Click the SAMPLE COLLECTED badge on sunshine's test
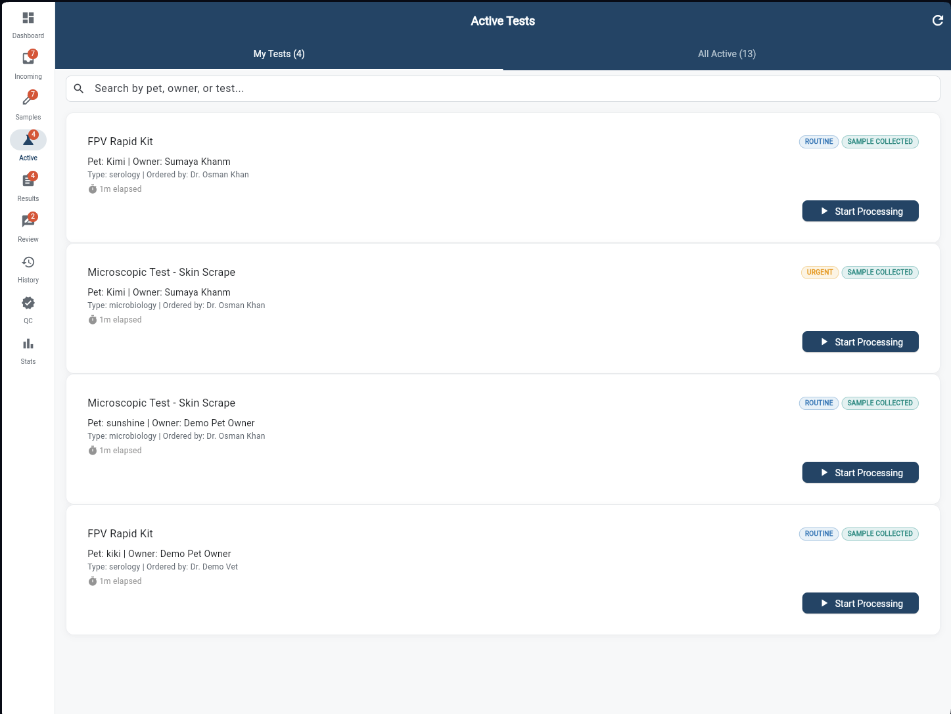This screenshot has width=951, height=714. (880, 403)
